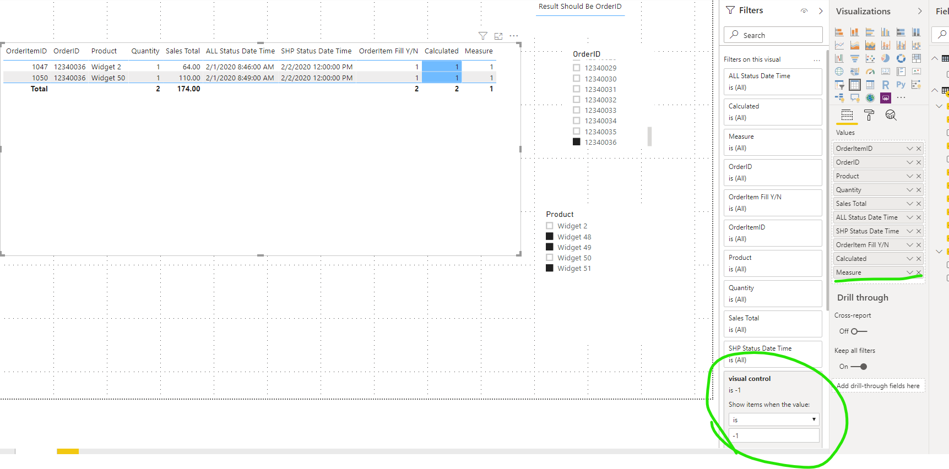
Task: Remove Product field from Values
Action: (919, 176)
